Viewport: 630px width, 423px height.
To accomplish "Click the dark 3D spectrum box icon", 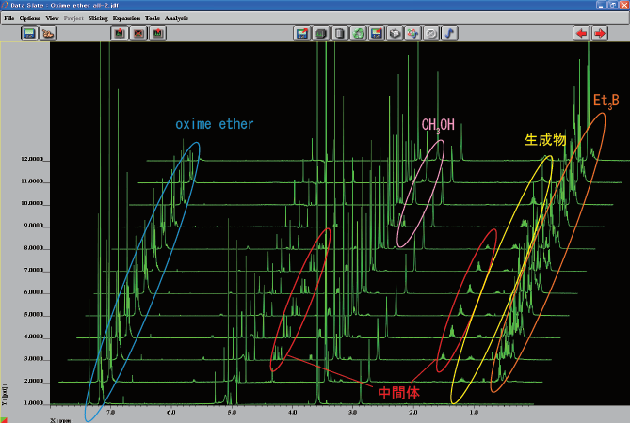I will tap(320, 33).
